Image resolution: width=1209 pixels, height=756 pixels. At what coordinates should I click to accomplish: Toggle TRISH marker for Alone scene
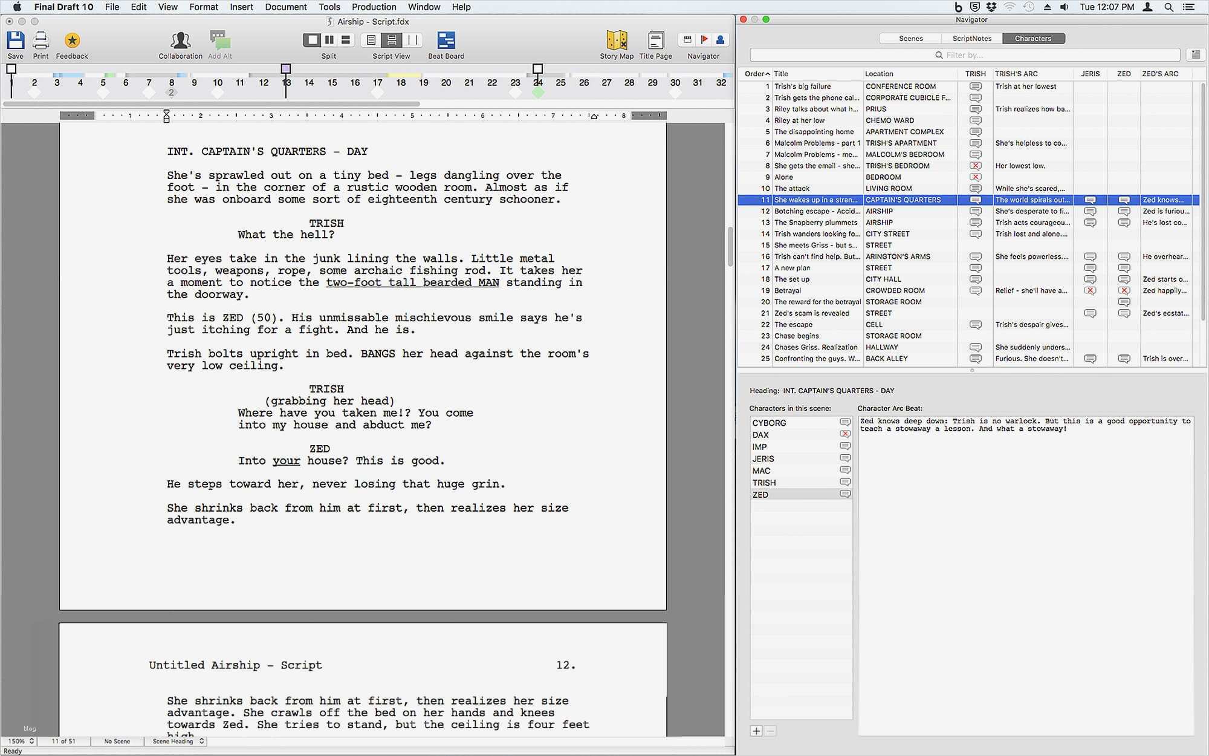[x=975, y=177]
